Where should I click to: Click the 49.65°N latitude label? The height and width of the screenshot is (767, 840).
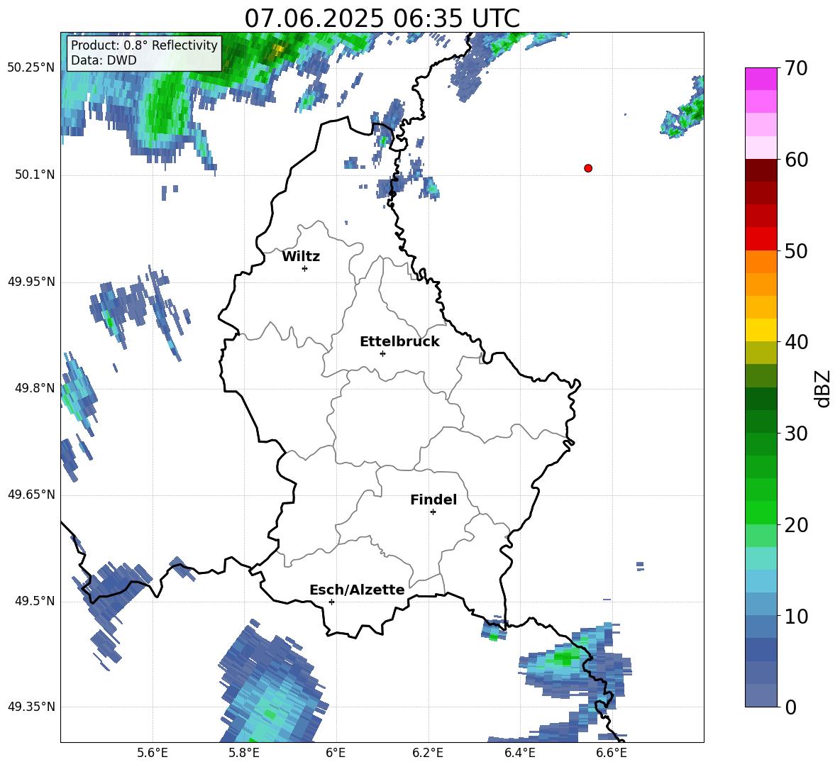(x=31, y=495)
